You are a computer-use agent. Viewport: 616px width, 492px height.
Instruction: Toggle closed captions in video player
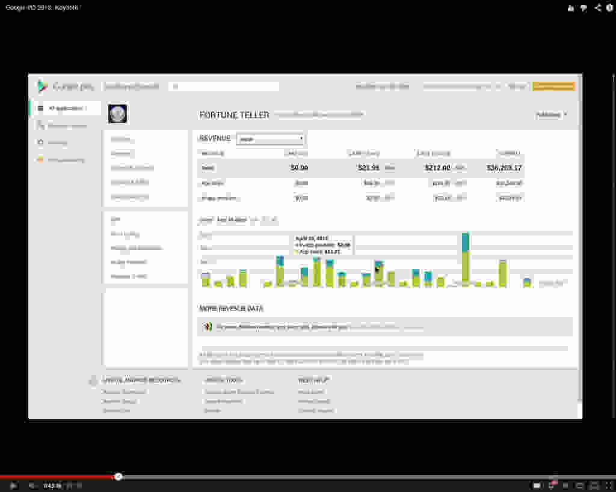tap(537, 485)
